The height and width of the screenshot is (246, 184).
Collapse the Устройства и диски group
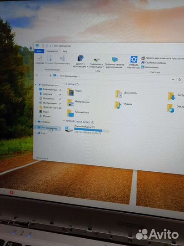(x=64, y=121)
